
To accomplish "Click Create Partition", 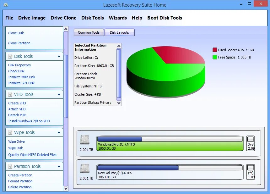I will point(20,175).
